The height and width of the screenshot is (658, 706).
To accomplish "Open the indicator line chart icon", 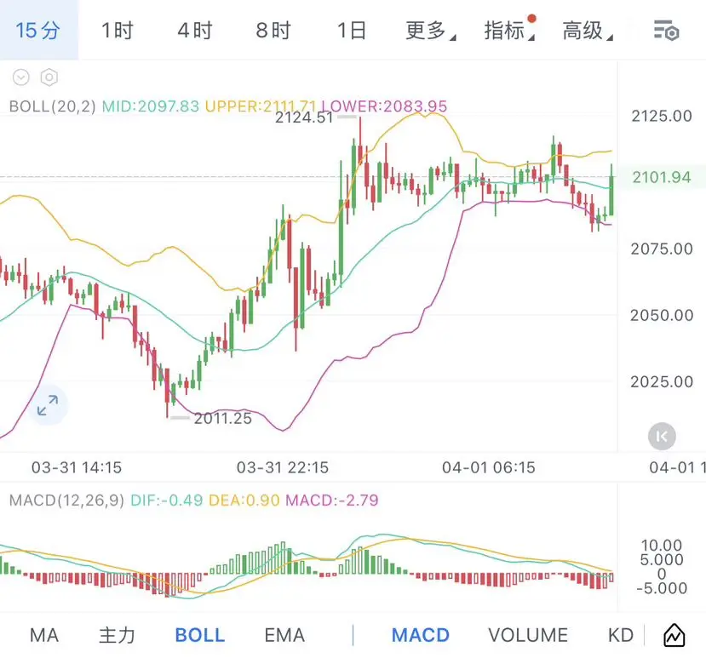I will 674,635.
